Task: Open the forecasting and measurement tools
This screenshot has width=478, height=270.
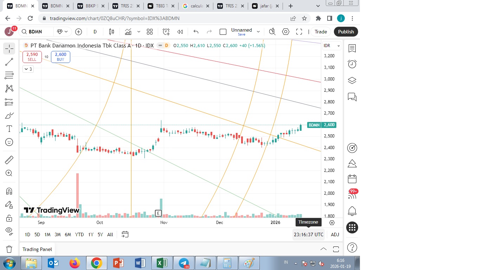Action: 9,102
